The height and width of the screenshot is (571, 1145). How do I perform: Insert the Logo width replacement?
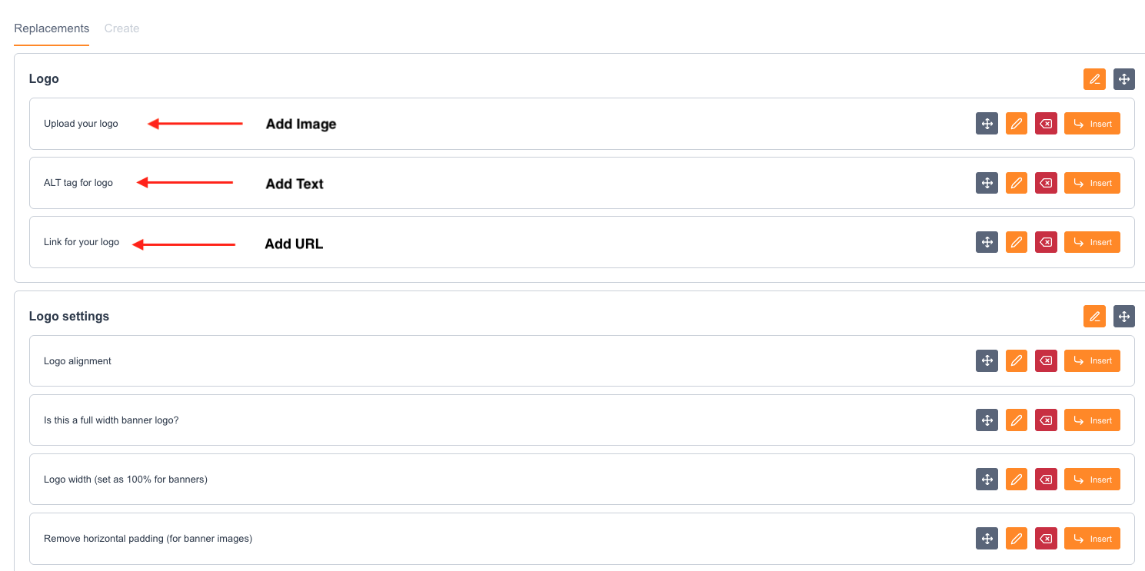coord(1092,480)
